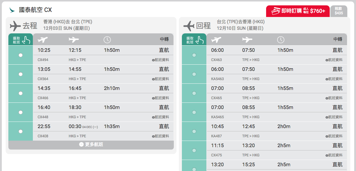Expand 航班資料 details for flight CX564

pyautogui.click(x=160, y=79)
